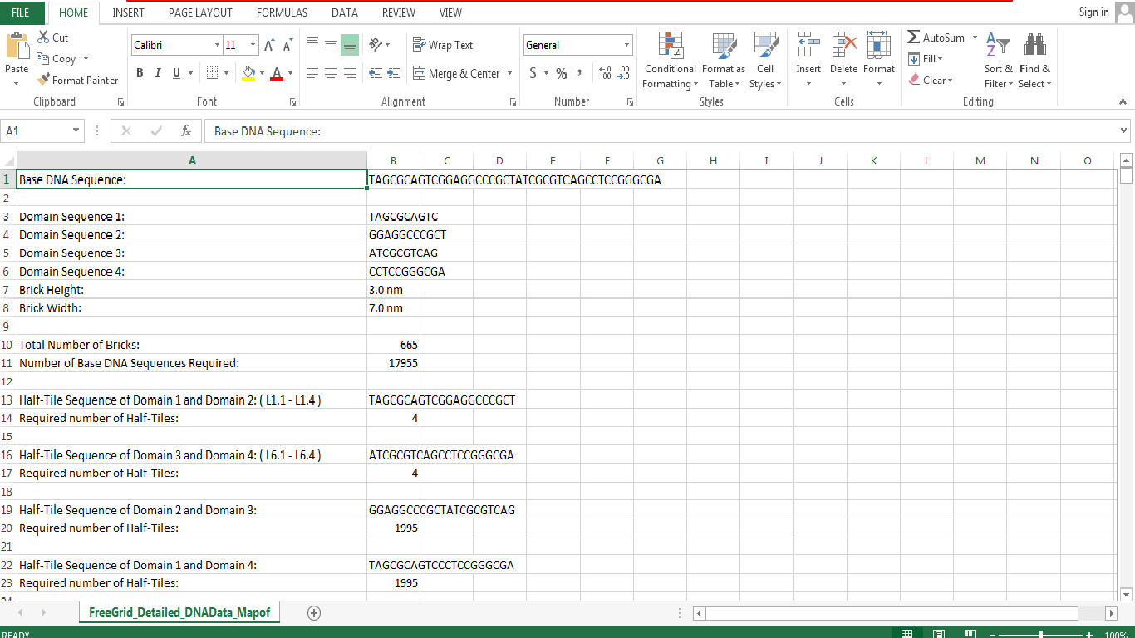The width and height of the screenshot is (1135, 638).
Task: Toggle Italic formatting
Action: [158, 74]
